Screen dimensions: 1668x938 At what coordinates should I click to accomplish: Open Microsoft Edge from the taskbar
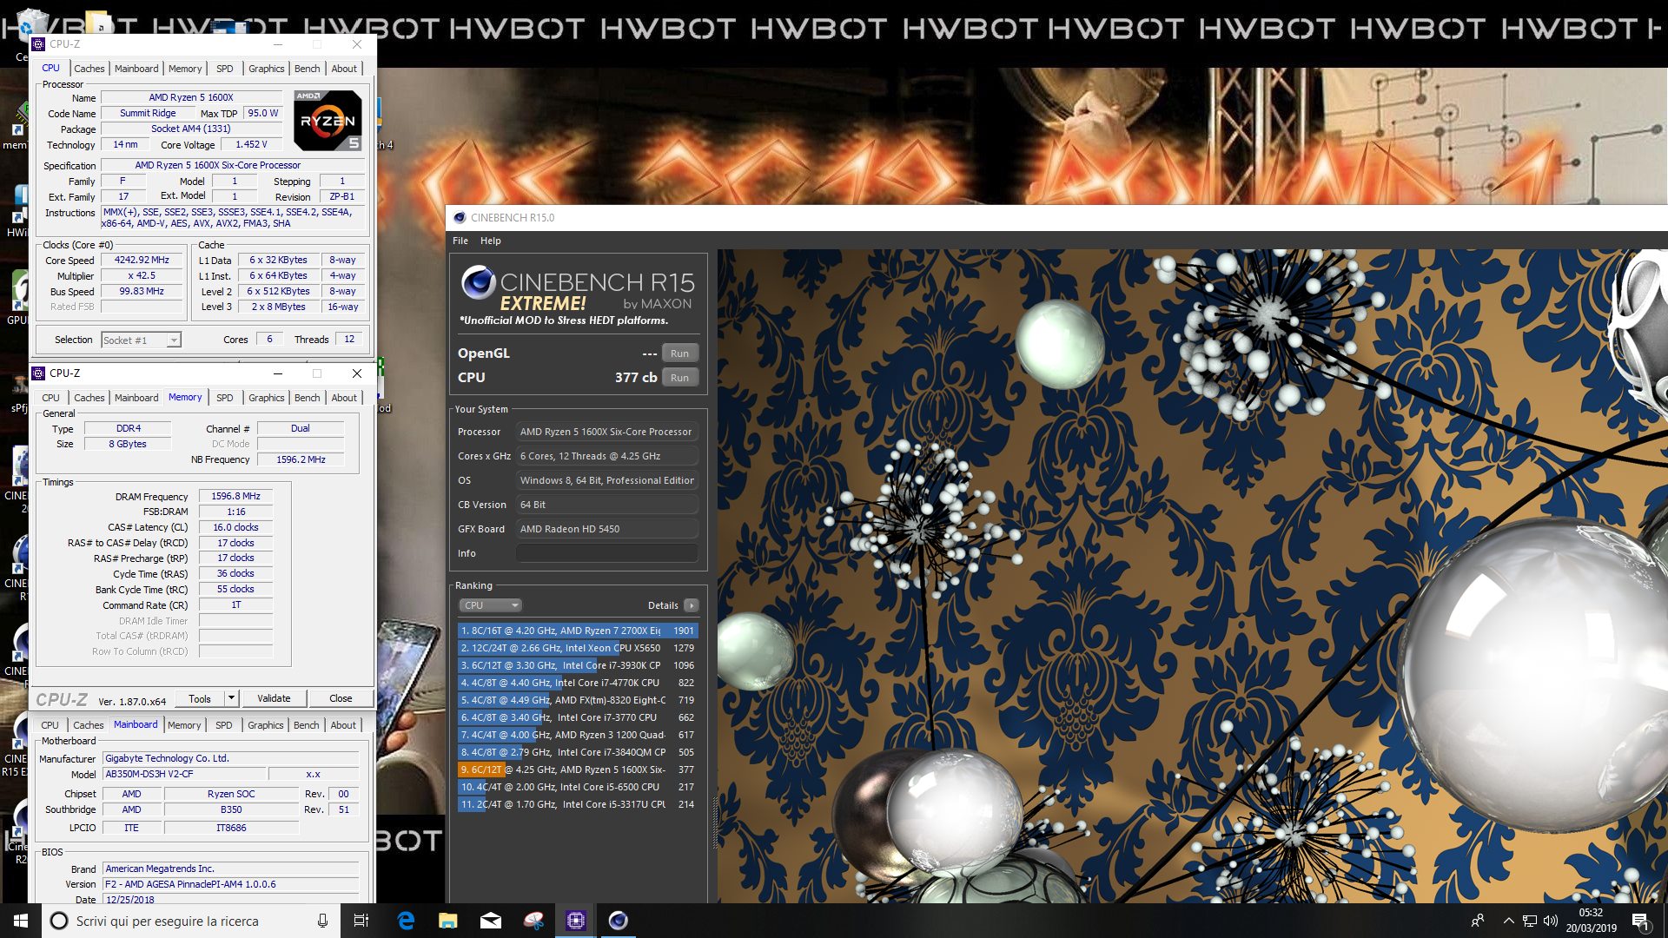(406, 921)
